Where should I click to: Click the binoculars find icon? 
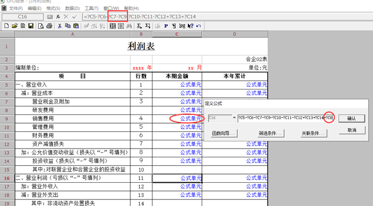[129, 26]
